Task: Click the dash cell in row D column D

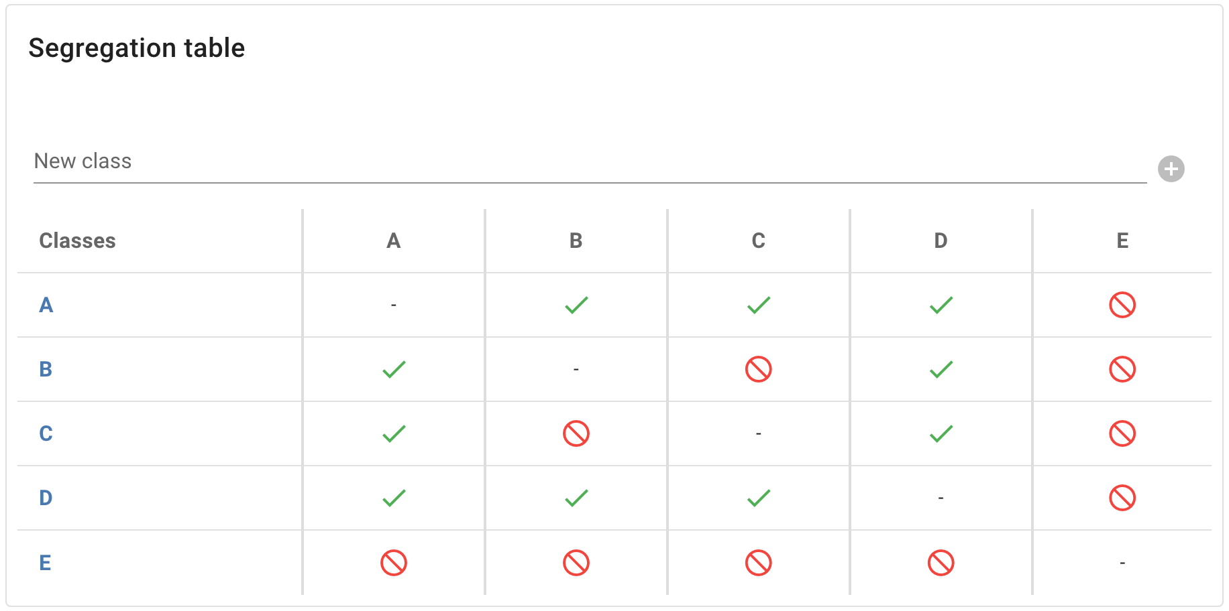Action: 941,498
